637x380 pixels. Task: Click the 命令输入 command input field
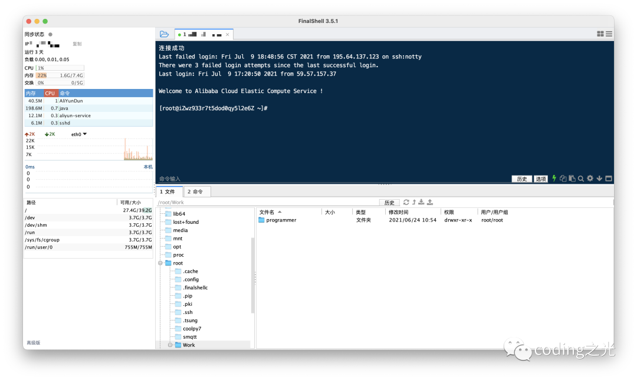(x=333, y=179)
